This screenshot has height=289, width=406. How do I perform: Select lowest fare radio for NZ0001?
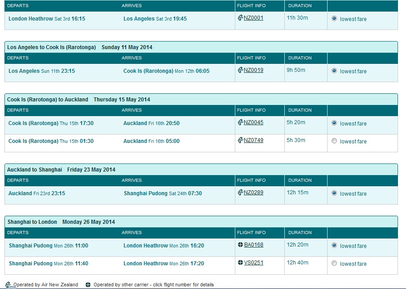[x=334, y=18]
